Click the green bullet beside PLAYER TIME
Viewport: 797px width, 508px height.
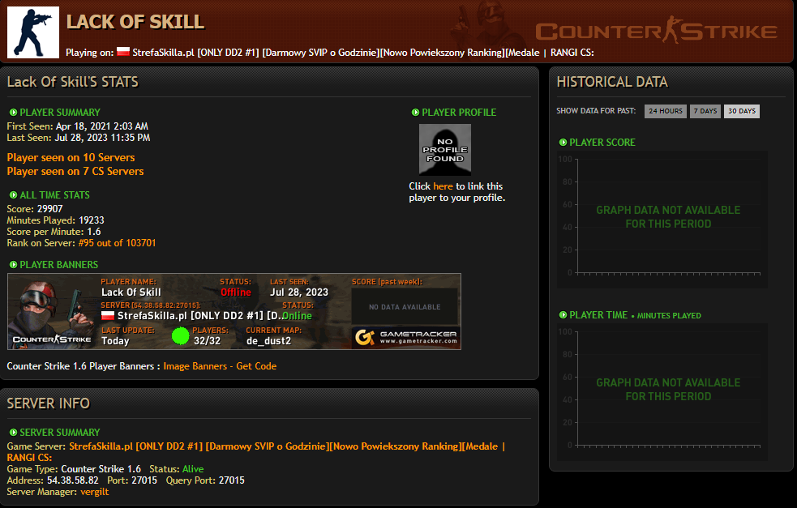click(563, 315)
